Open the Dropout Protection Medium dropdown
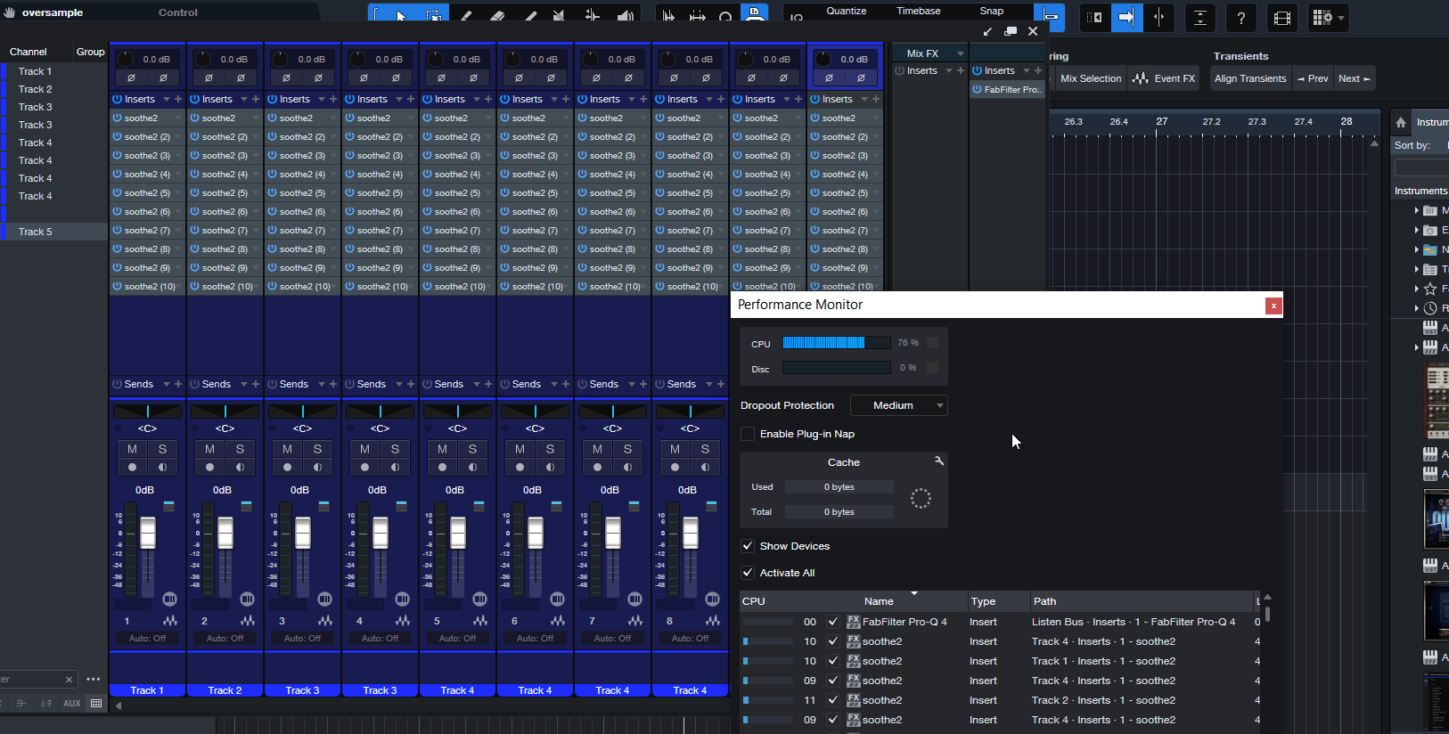This screenshot has width=1449, height=734. 898,405
